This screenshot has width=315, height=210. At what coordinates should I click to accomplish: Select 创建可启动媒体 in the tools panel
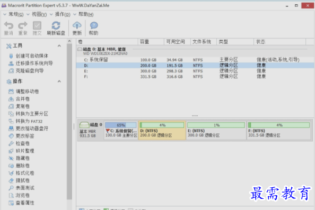coord(29,56)
